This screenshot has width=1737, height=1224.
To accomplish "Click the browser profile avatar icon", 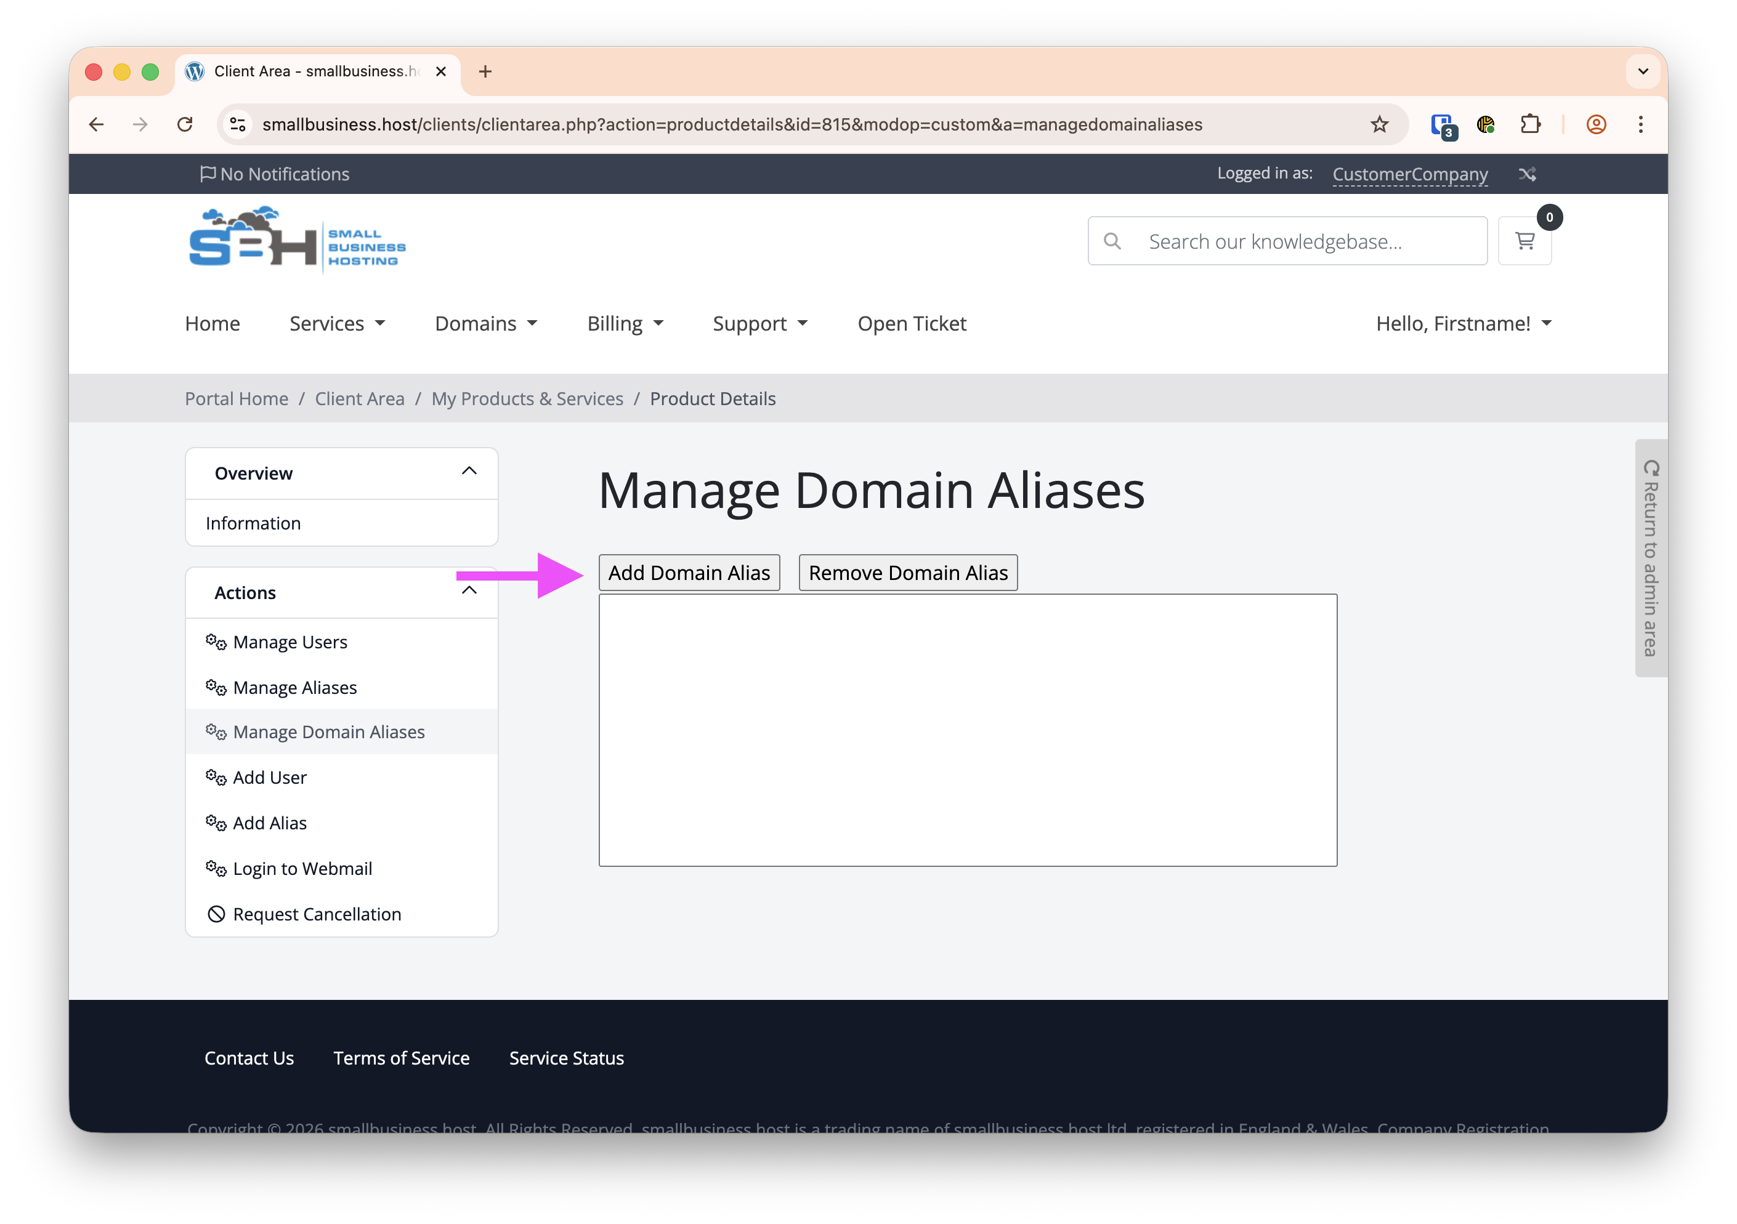I will click(x=1595, y=124).
